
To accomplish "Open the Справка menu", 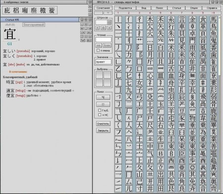I will point(212,8).
